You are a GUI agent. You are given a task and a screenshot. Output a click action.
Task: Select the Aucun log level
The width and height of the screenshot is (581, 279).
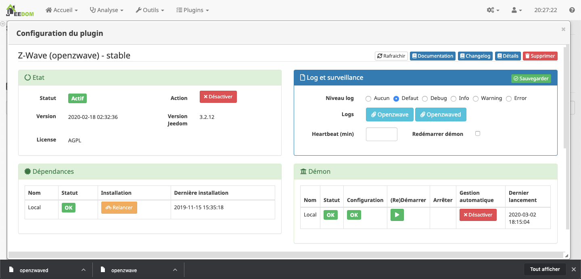pyautogui.click(x=368, y=98)
